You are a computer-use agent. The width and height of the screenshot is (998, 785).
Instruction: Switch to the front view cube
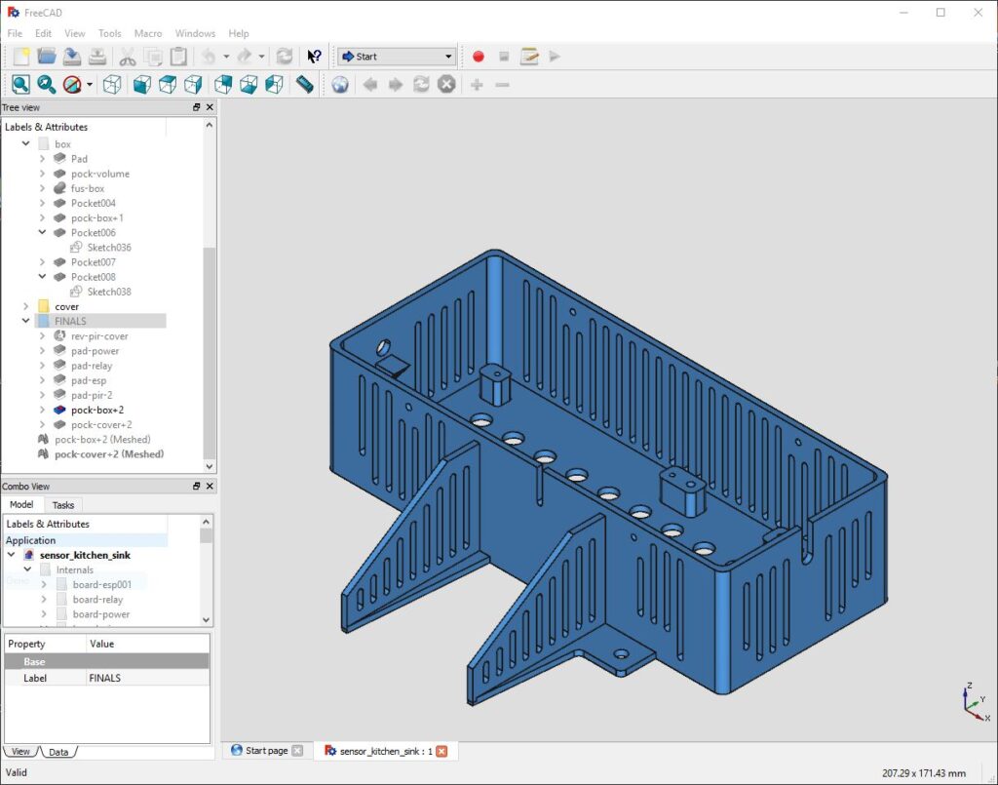click(x=142, y=84)
